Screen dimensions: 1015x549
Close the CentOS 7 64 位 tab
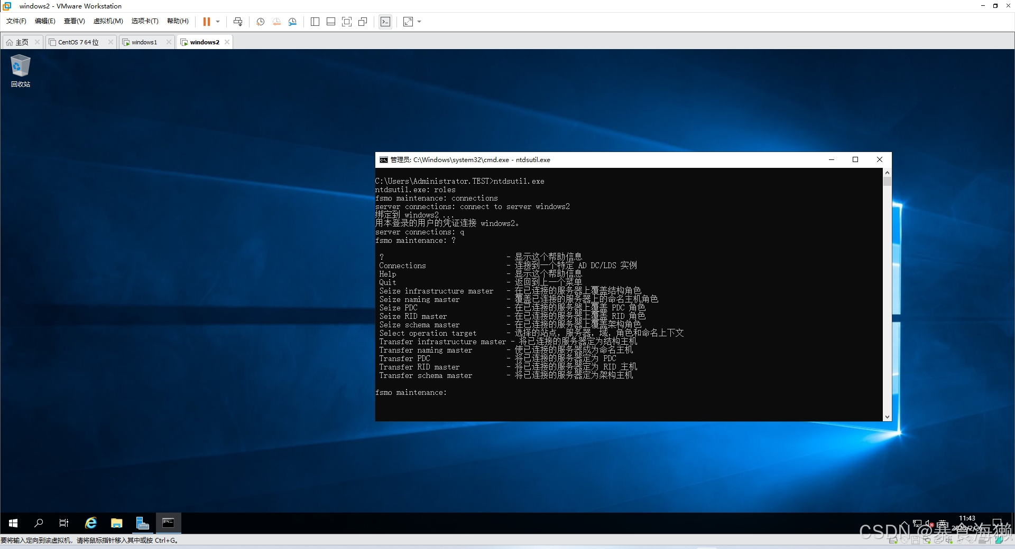(110, 42)
